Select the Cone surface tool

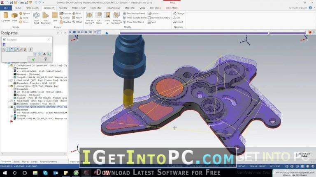[24, 18]
